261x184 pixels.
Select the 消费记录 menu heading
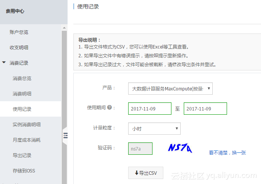pos(19,63)
